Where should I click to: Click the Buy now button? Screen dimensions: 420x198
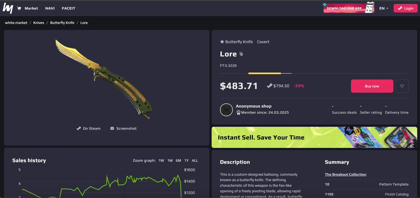[372, 86]
